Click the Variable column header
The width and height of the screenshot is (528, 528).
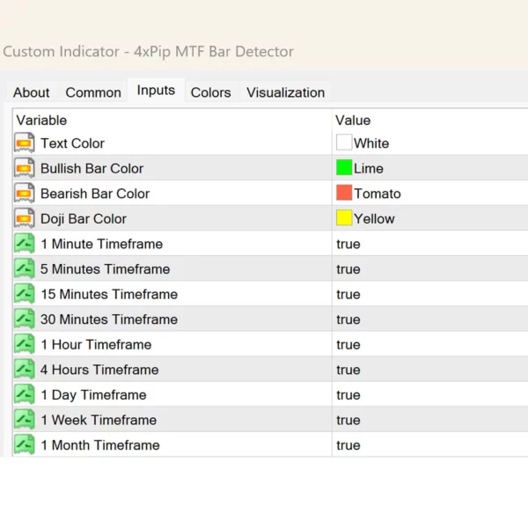click(41, 120)
